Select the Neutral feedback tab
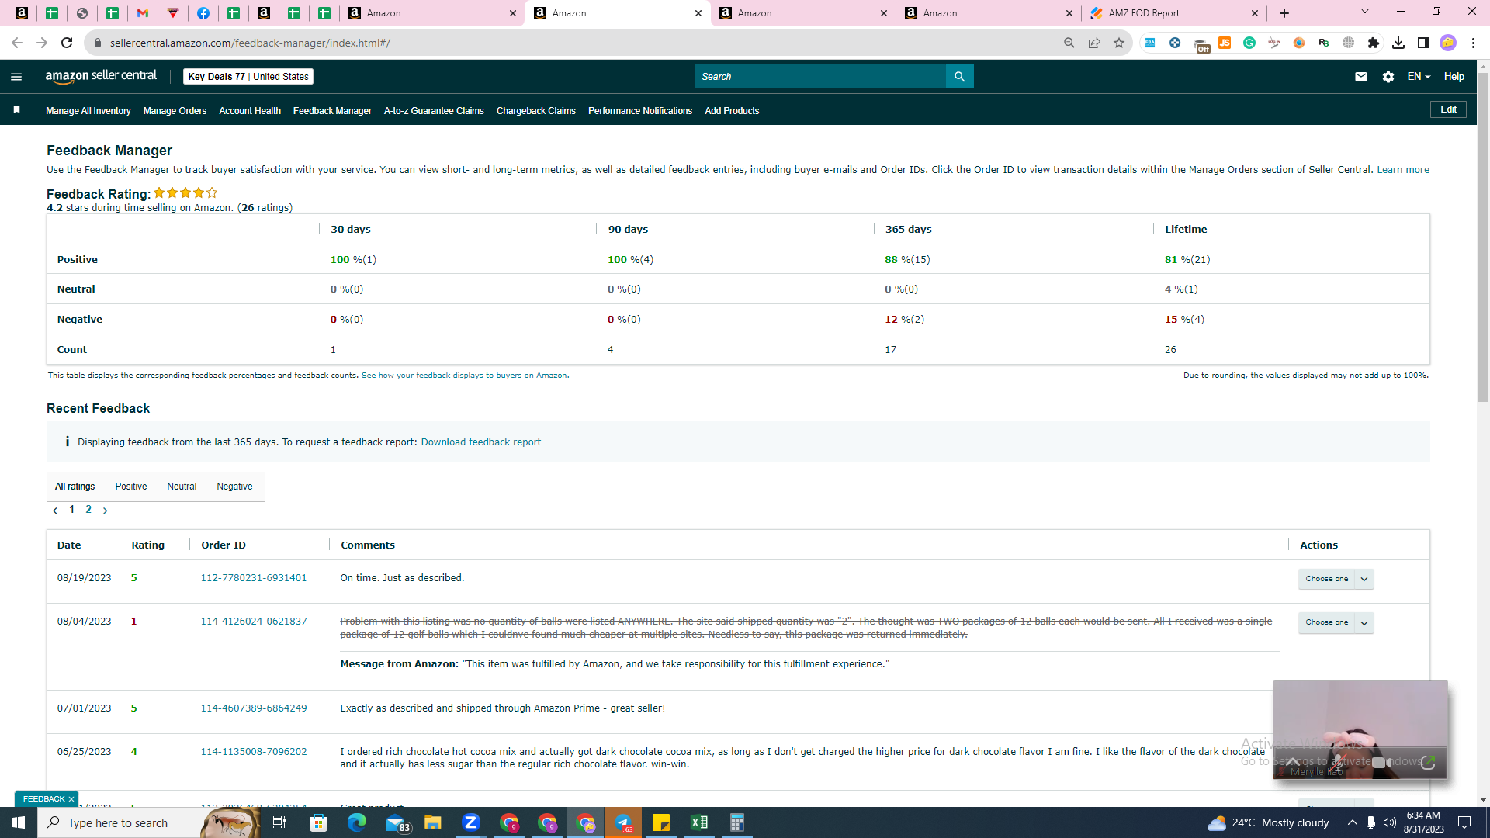The height and width of the screenshot is (838, 1490). pyautogui.click(x=182, y=487)
